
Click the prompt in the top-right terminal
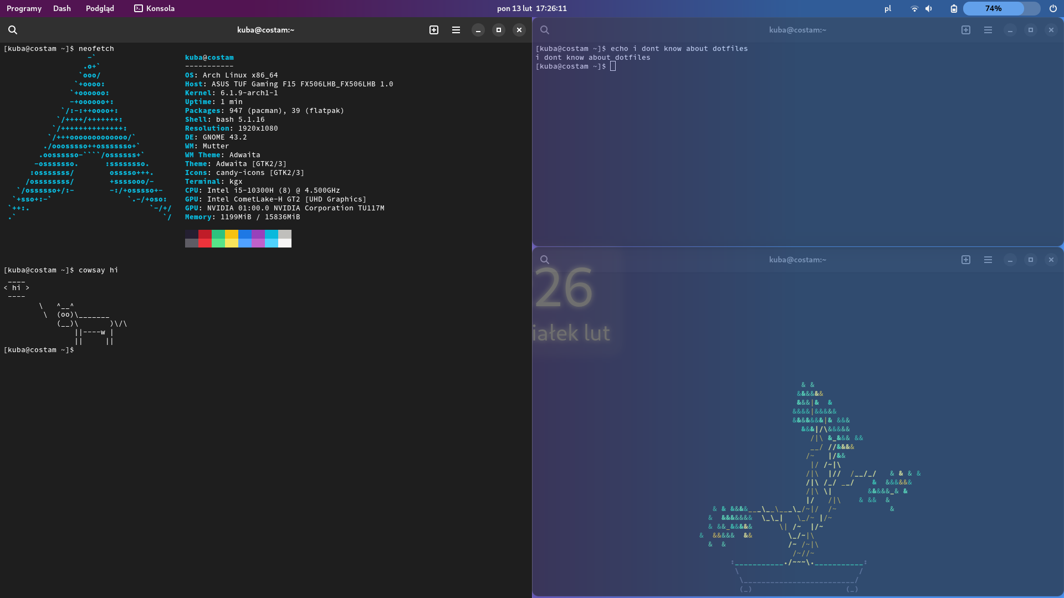click(x=612, y=66)
